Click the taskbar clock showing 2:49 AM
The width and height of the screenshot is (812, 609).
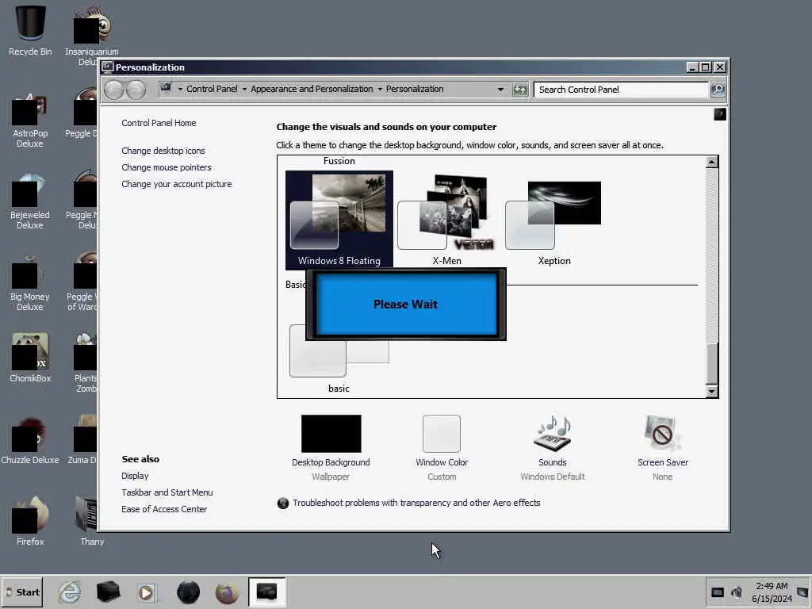click(x=772, y=592)
